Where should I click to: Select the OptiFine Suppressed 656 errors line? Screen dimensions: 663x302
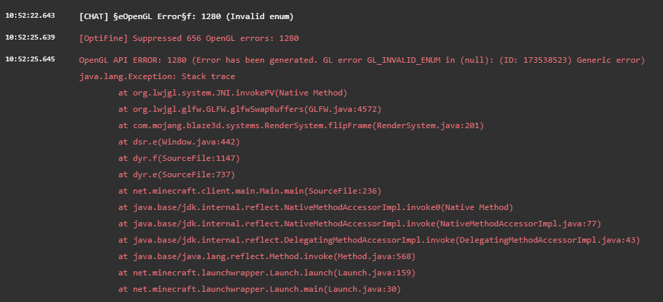[x=189, y=38]
